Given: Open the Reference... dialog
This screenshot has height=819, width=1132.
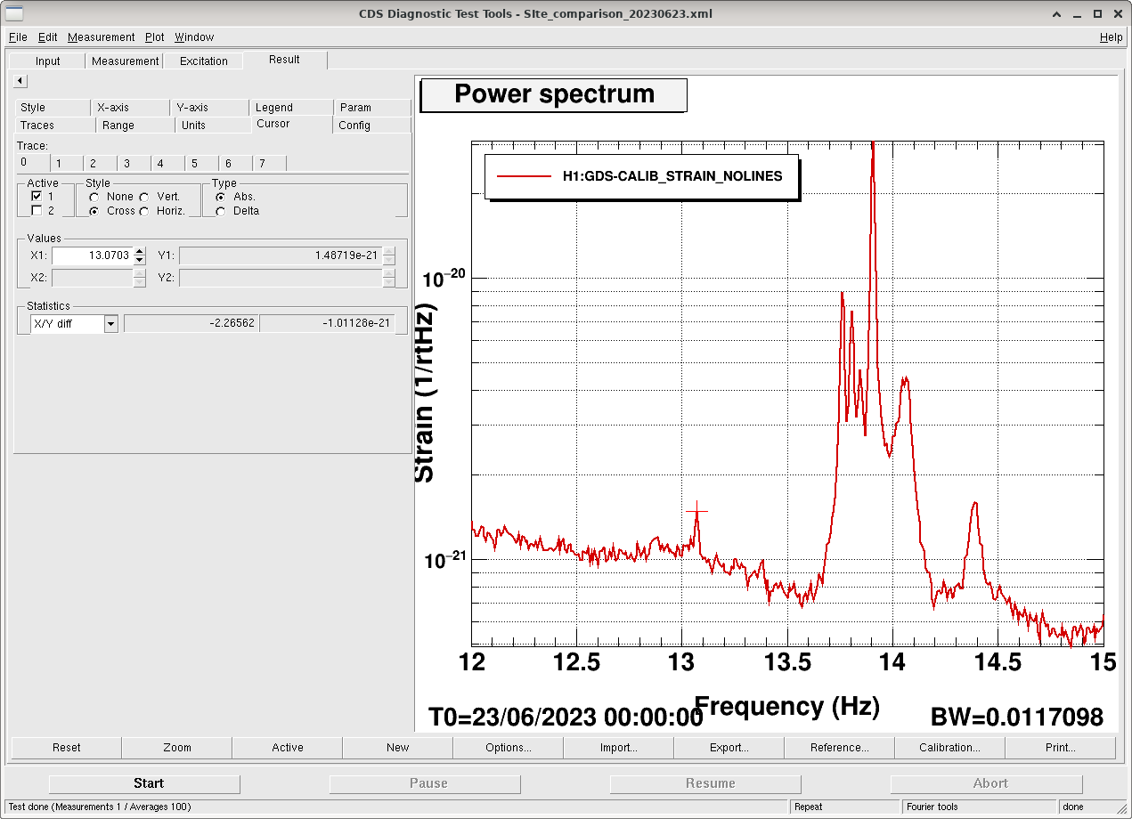Looking at the screenshot, I should [840, 748].
